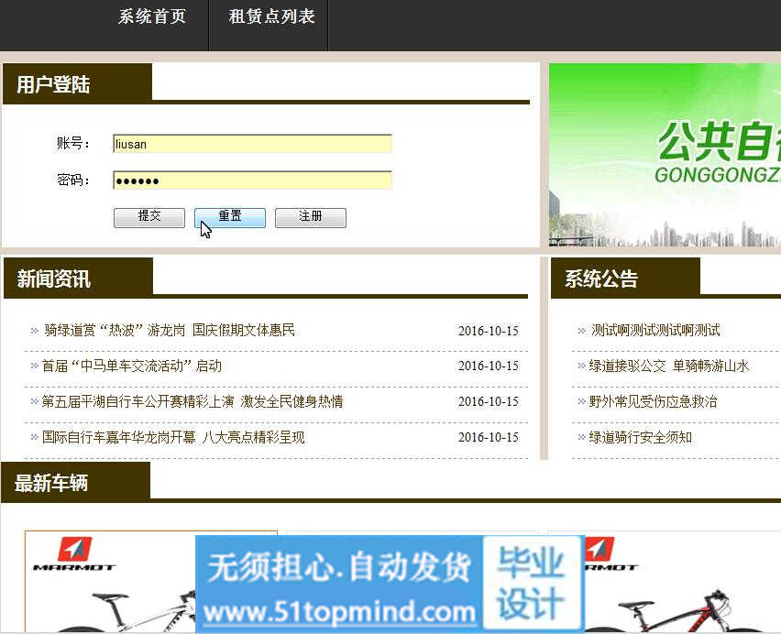Open news 国际自行车嘉年华龙岗开幕 八大亮点精彩呈现
This screenshot has width=781, height=634.
[173, 437]
